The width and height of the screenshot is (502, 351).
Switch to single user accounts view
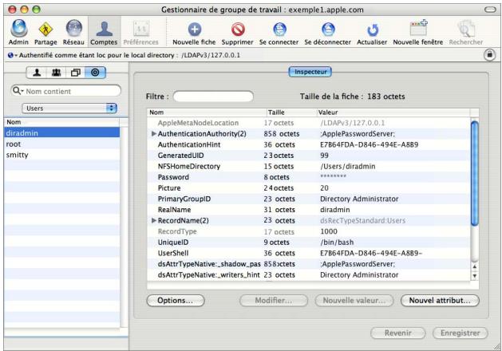tap(37, 73)
